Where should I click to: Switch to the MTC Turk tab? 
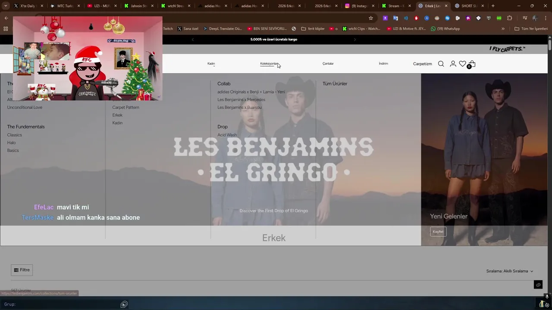tap(65, 6)
